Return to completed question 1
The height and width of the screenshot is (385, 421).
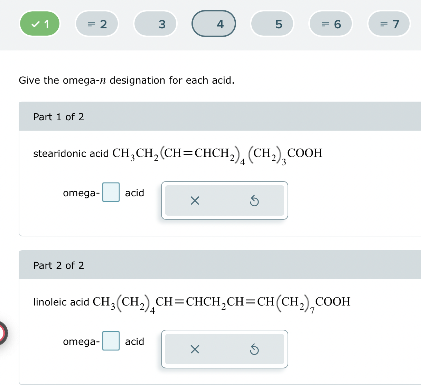tap(39, 24)
